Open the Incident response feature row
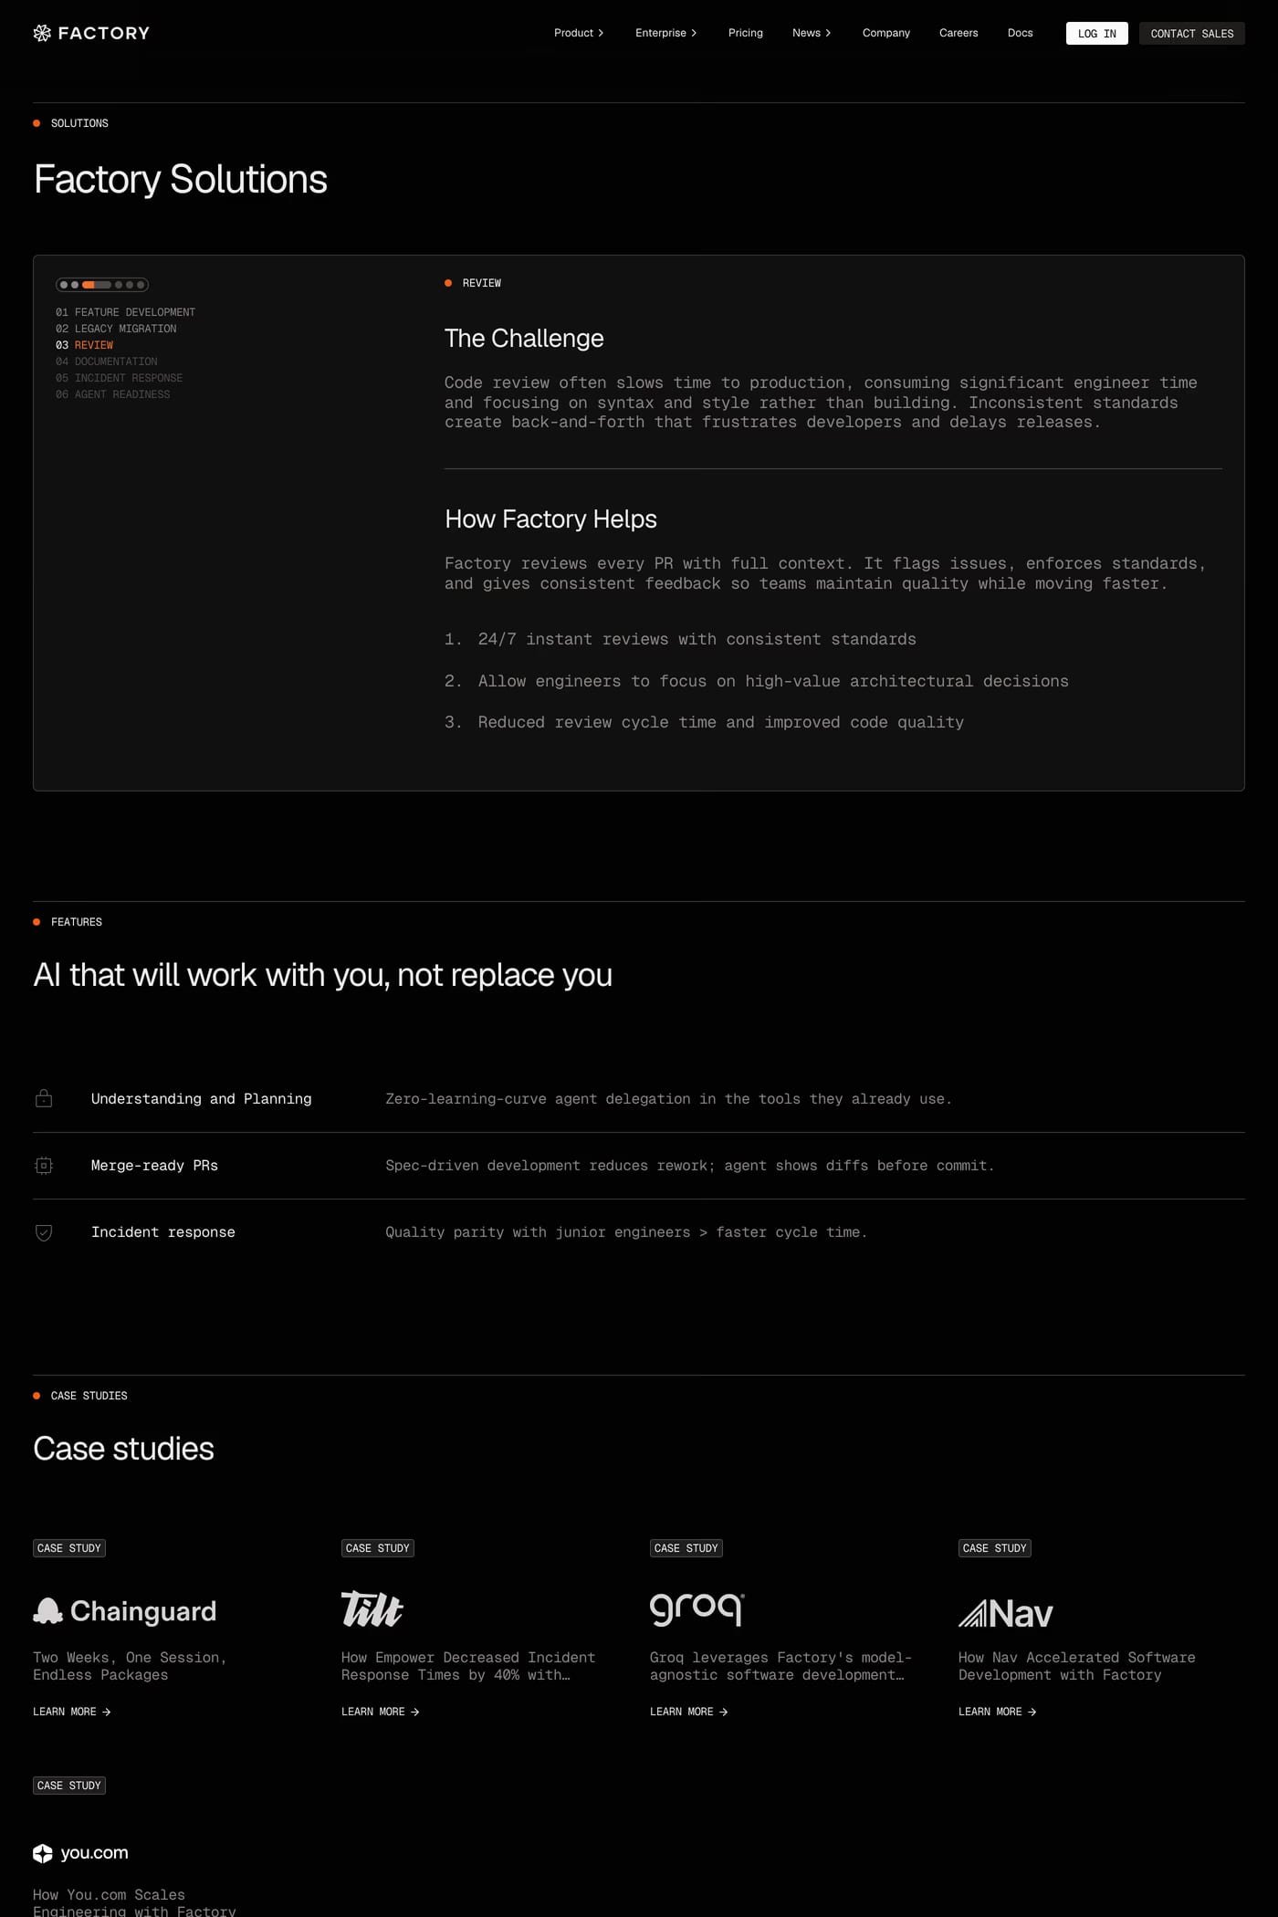Image resolution: width=1278 pixels, height=1917 pixels. 639,1232
